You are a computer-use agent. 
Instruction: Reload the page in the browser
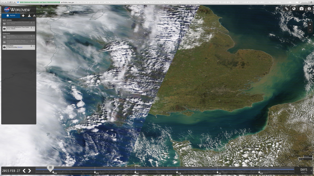tap(299, 2)
